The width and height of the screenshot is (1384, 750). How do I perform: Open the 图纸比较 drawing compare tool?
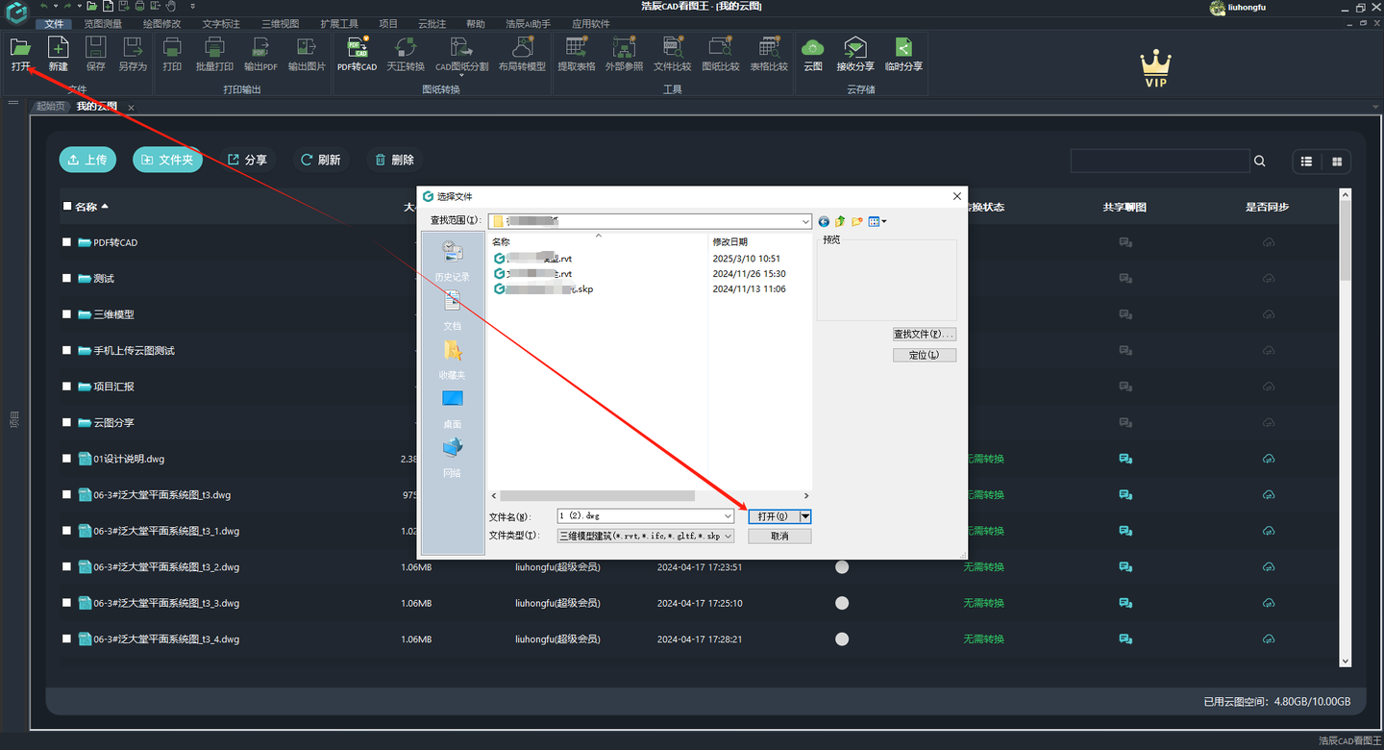pos(720,54)
